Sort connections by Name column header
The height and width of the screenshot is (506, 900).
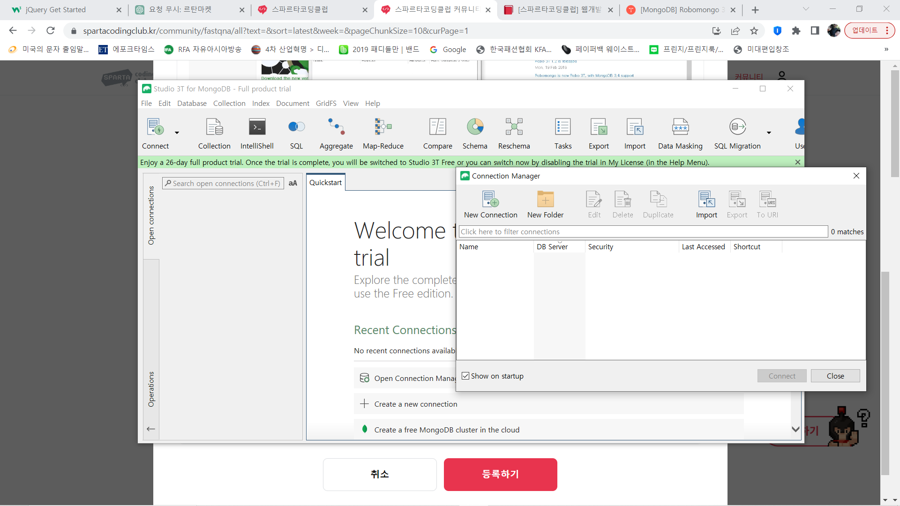tap(495, 246)
